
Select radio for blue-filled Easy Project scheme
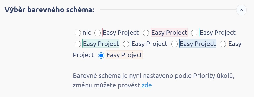(x=174, y=44)
